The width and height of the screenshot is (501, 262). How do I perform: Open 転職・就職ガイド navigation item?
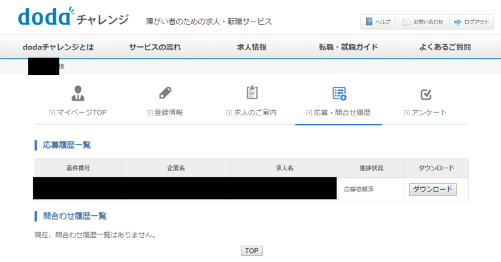tap(348, 47)
